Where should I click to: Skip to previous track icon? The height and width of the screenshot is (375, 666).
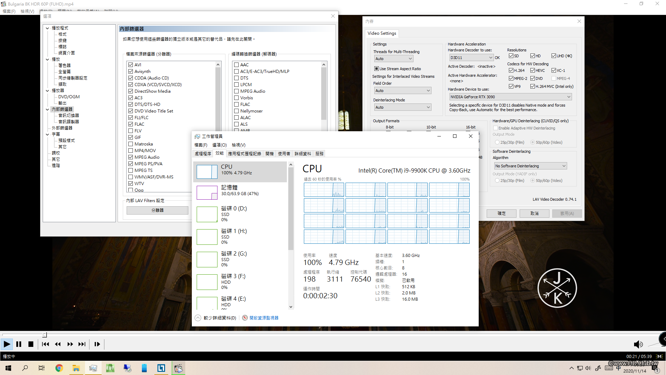(45, 344)
